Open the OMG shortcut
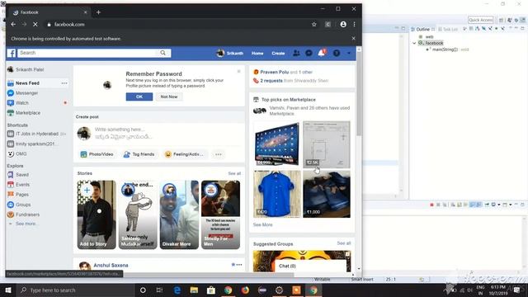The image size is (528, 297). [21, 153]
